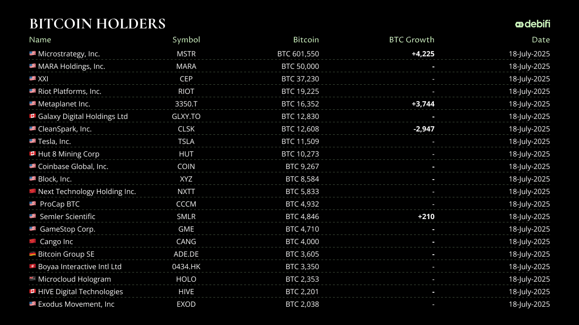579x325 pixels.
Task: Click the flag icon beside Microcloud Hologram
Action: (x=32, y=279)
